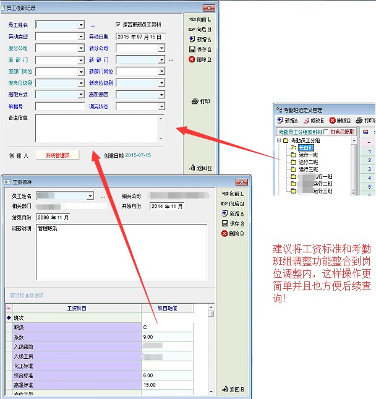Click 删除 D in 员工任职记录 window
Image resolution: width=376 pixels, height=399 pixels.
200,59
